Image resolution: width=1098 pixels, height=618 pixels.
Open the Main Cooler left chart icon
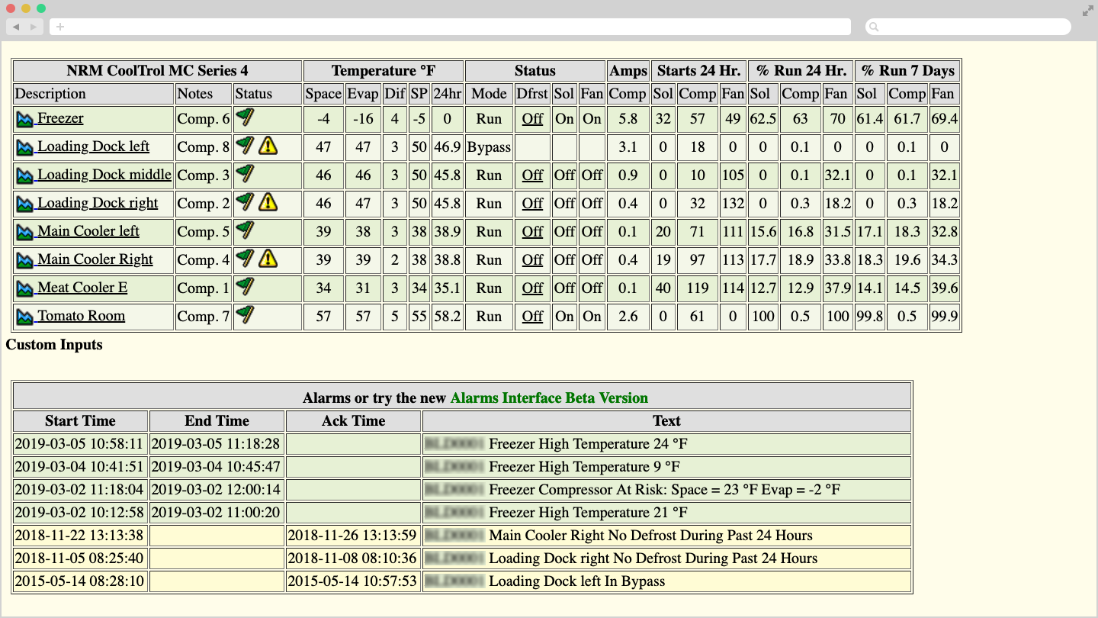point(26,232)
